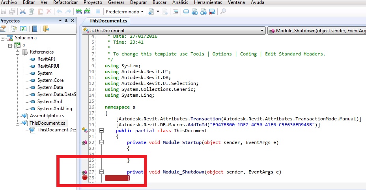
Task: Select AssemblyInfo.cs in the project tree
Action: pos(43,116)
